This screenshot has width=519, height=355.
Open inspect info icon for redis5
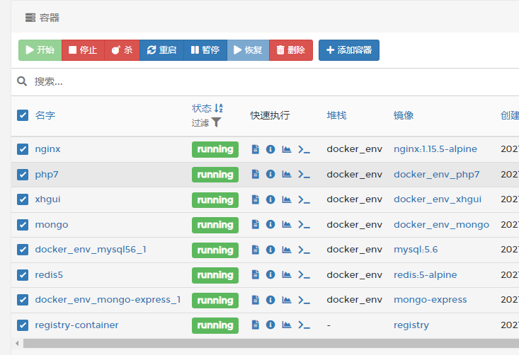pos(270,274)
